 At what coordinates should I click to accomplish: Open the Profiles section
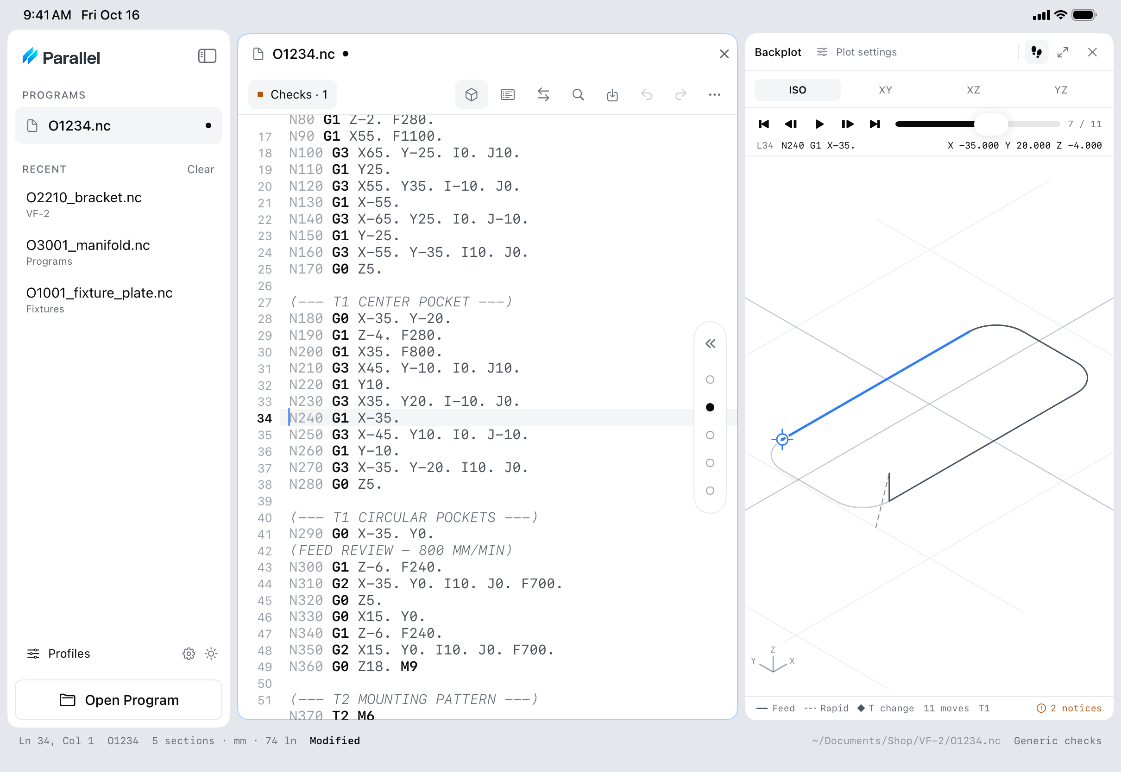click(58, 654)
